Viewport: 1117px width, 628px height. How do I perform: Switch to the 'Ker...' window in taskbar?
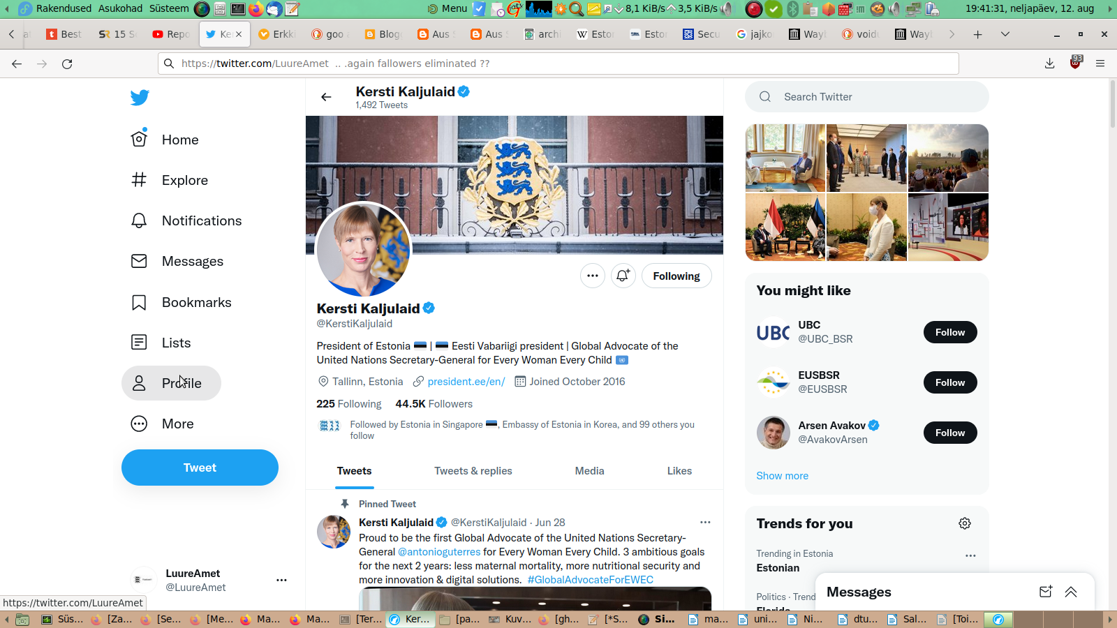click(410, 619)
